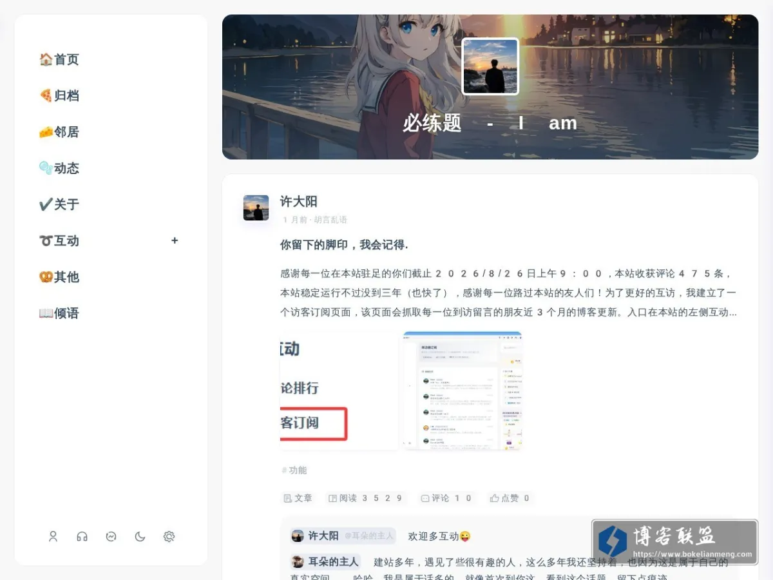The width and height of the screenshot is (773, 580).
Task: Click the check mark icon beside 关于
Action: pyautogui.click(x=46, y=204)
